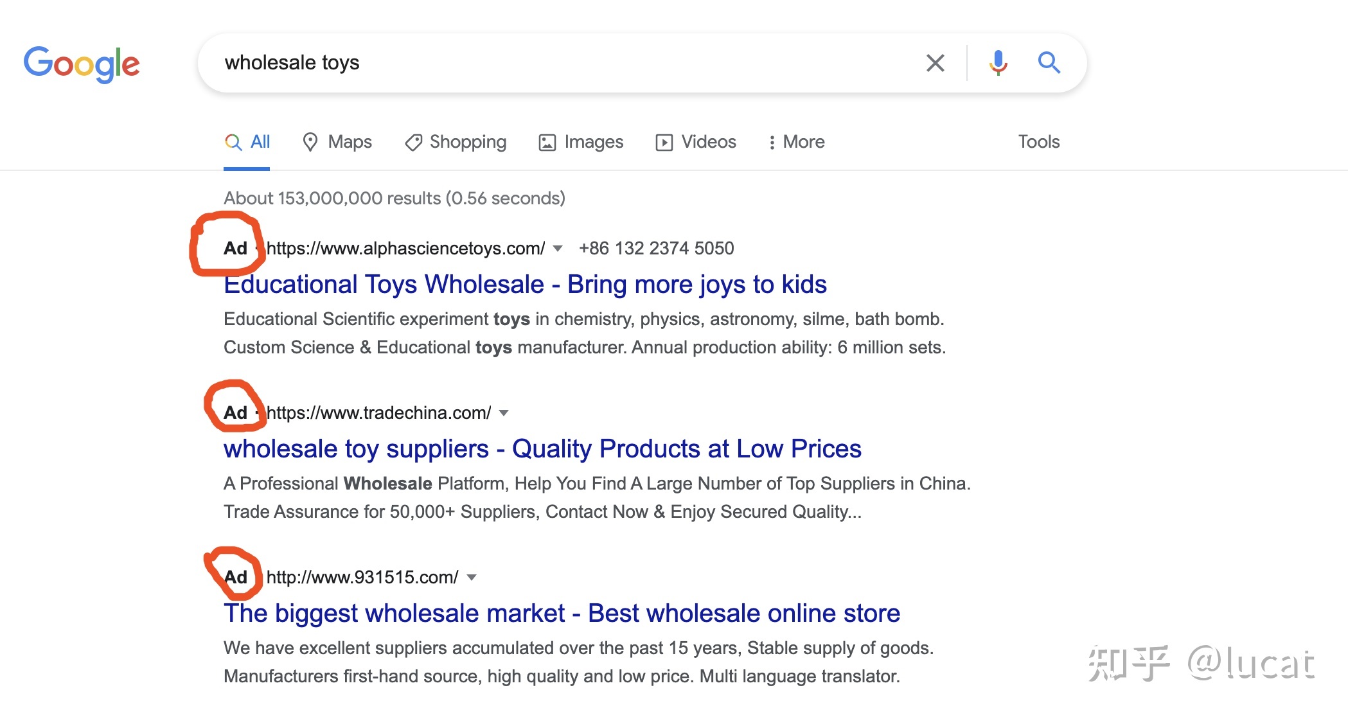Image resolution: width=1348 pixels, height=717 pixels.
Task: Click the All tab magnifier icon
Action: [233, 143]
